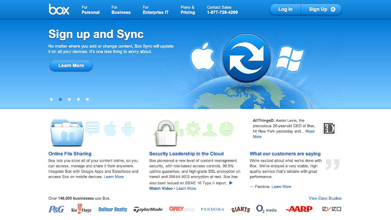The image size is (391, 220).
Task: Go to Plans & Pricing
Action: (188, 10)
